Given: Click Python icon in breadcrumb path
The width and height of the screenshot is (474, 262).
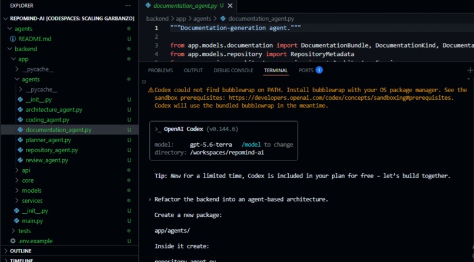Looking at the screenshot, I should coord(223,19).
